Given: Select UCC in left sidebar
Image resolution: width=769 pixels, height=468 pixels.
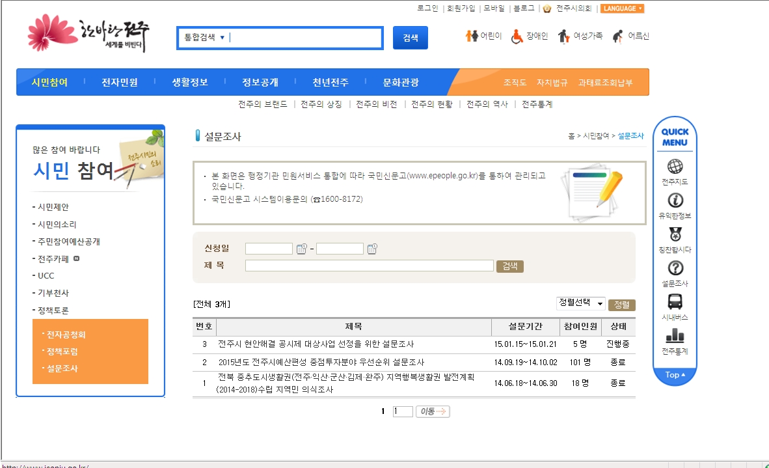Looking at the screenshot, I should pyautogui.click(x=46, y=276).
